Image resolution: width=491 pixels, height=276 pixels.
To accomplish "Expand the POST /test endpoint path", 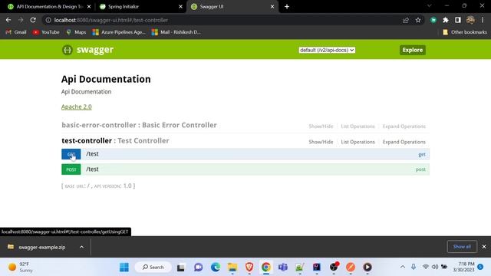I will [x=92, y=169].
